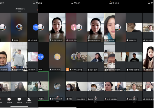Screen dimensions: 154x108
Task: Tap the 2/14 page indicator
Action: pyautogui.click(x=57, y=102)
